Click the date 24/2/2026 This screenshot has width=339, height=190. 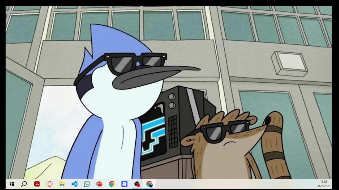[x=323, y=186]
